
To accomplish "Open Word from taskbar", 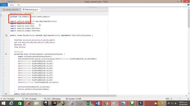I will click(97, 103).
